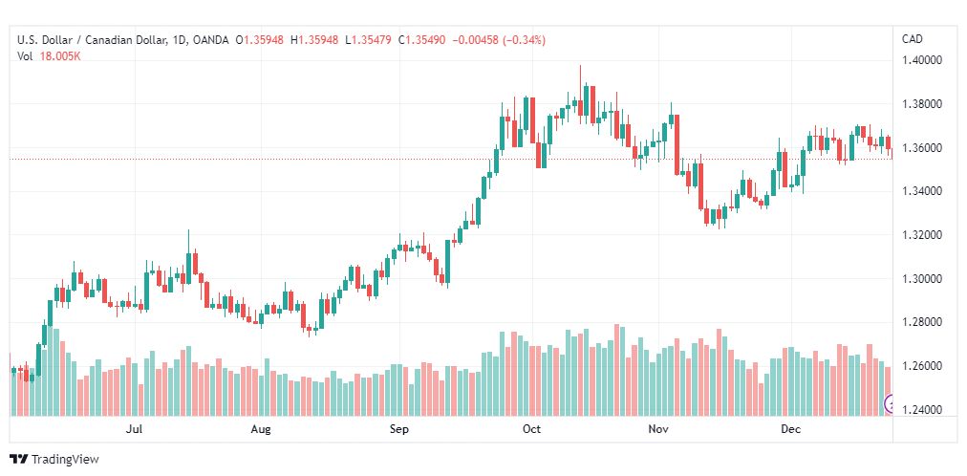Select the Nov marker on time axis

[x=657, y=429]
